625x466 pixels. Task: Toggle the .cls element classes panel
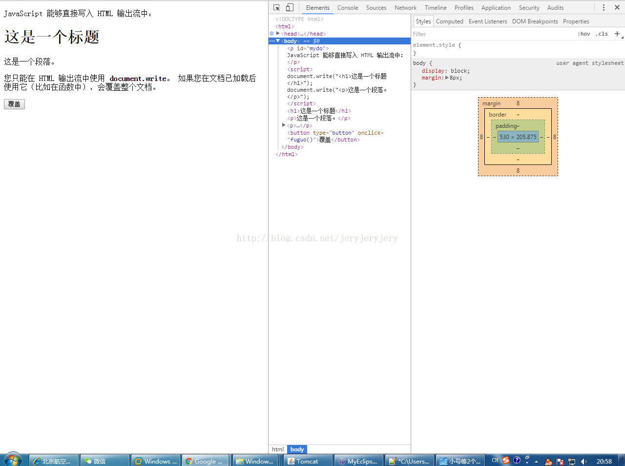click(602, 34)
